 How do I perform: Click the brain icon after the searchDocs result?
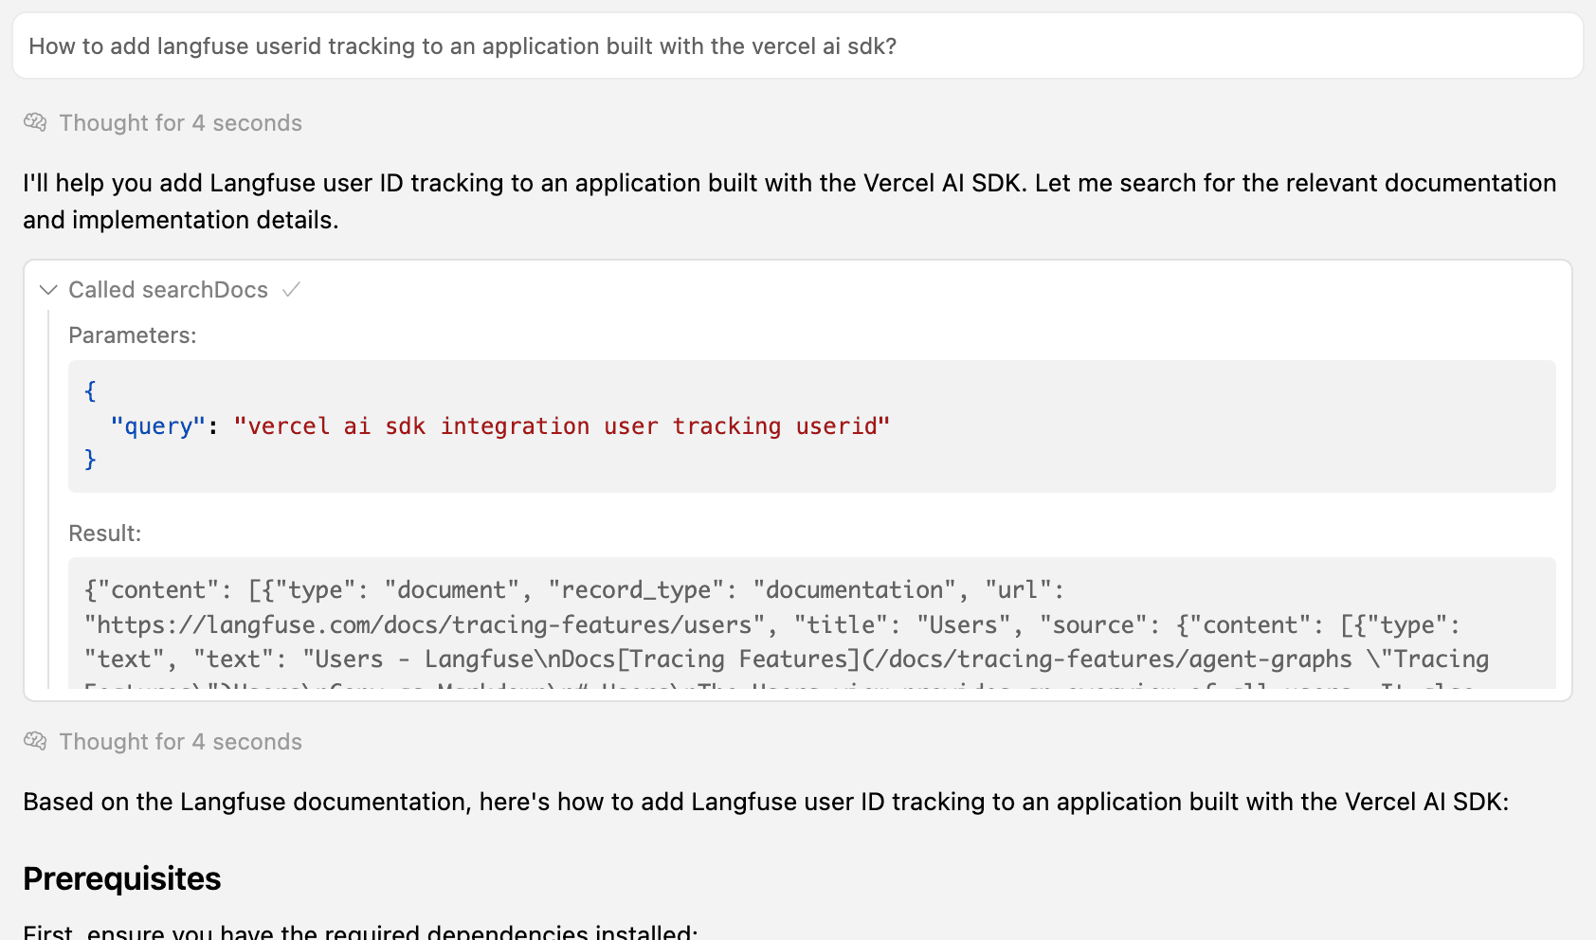point(35,741)
